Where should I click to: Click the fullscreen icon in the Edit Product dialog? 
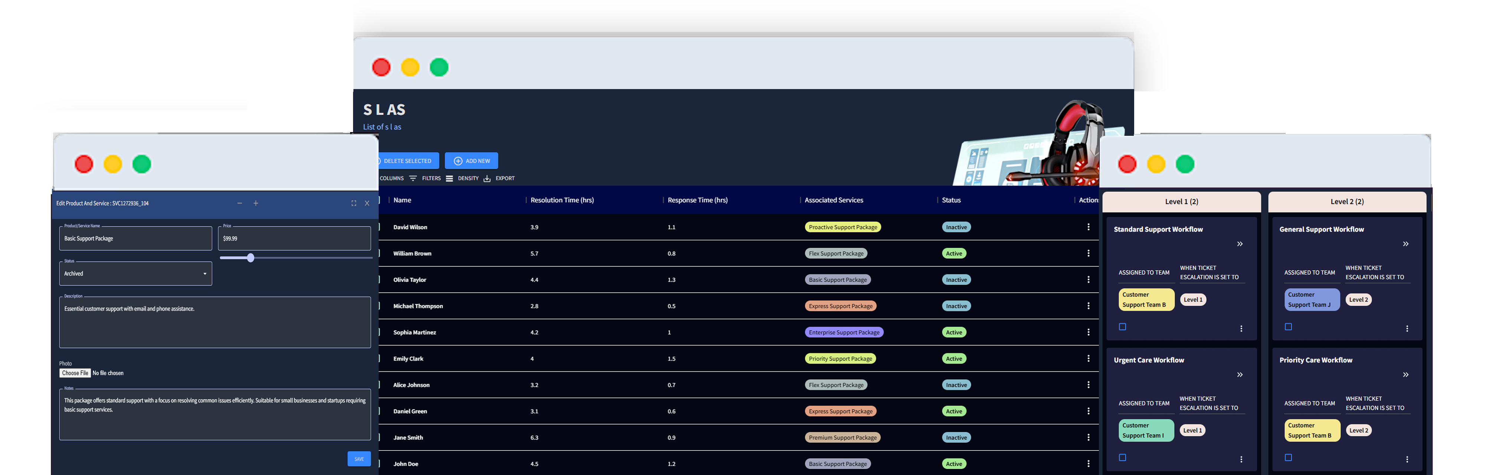coord(353,203)
